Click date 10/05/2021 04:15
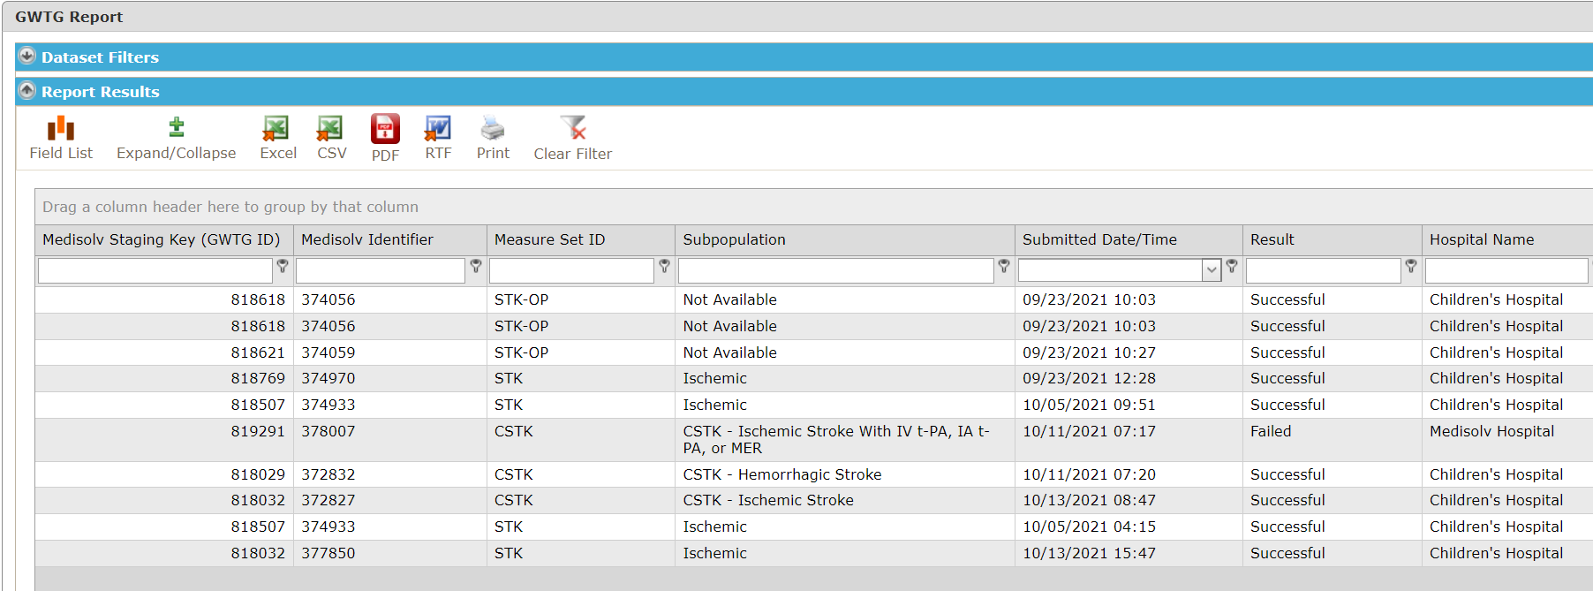 [x=1089, y=527]
